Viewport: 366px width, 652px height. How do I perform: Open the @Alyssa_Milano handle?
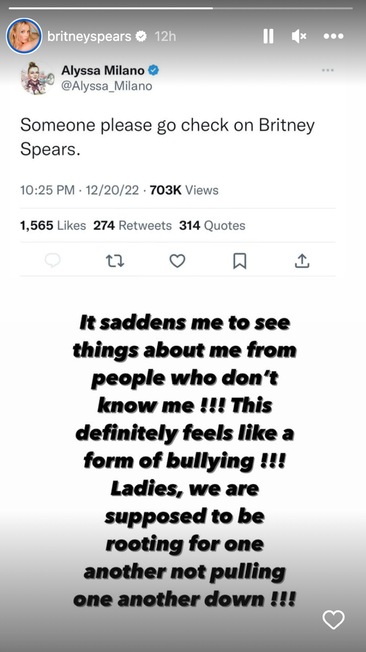click(106, 86)
